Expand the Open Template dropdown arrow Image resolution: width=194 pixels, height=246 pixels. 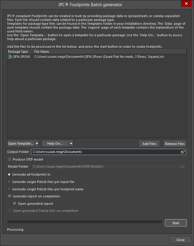point(37,143)
